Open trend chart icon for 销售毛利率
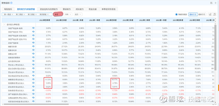This screenshot has width=219, height=106. tap(33, 46)
